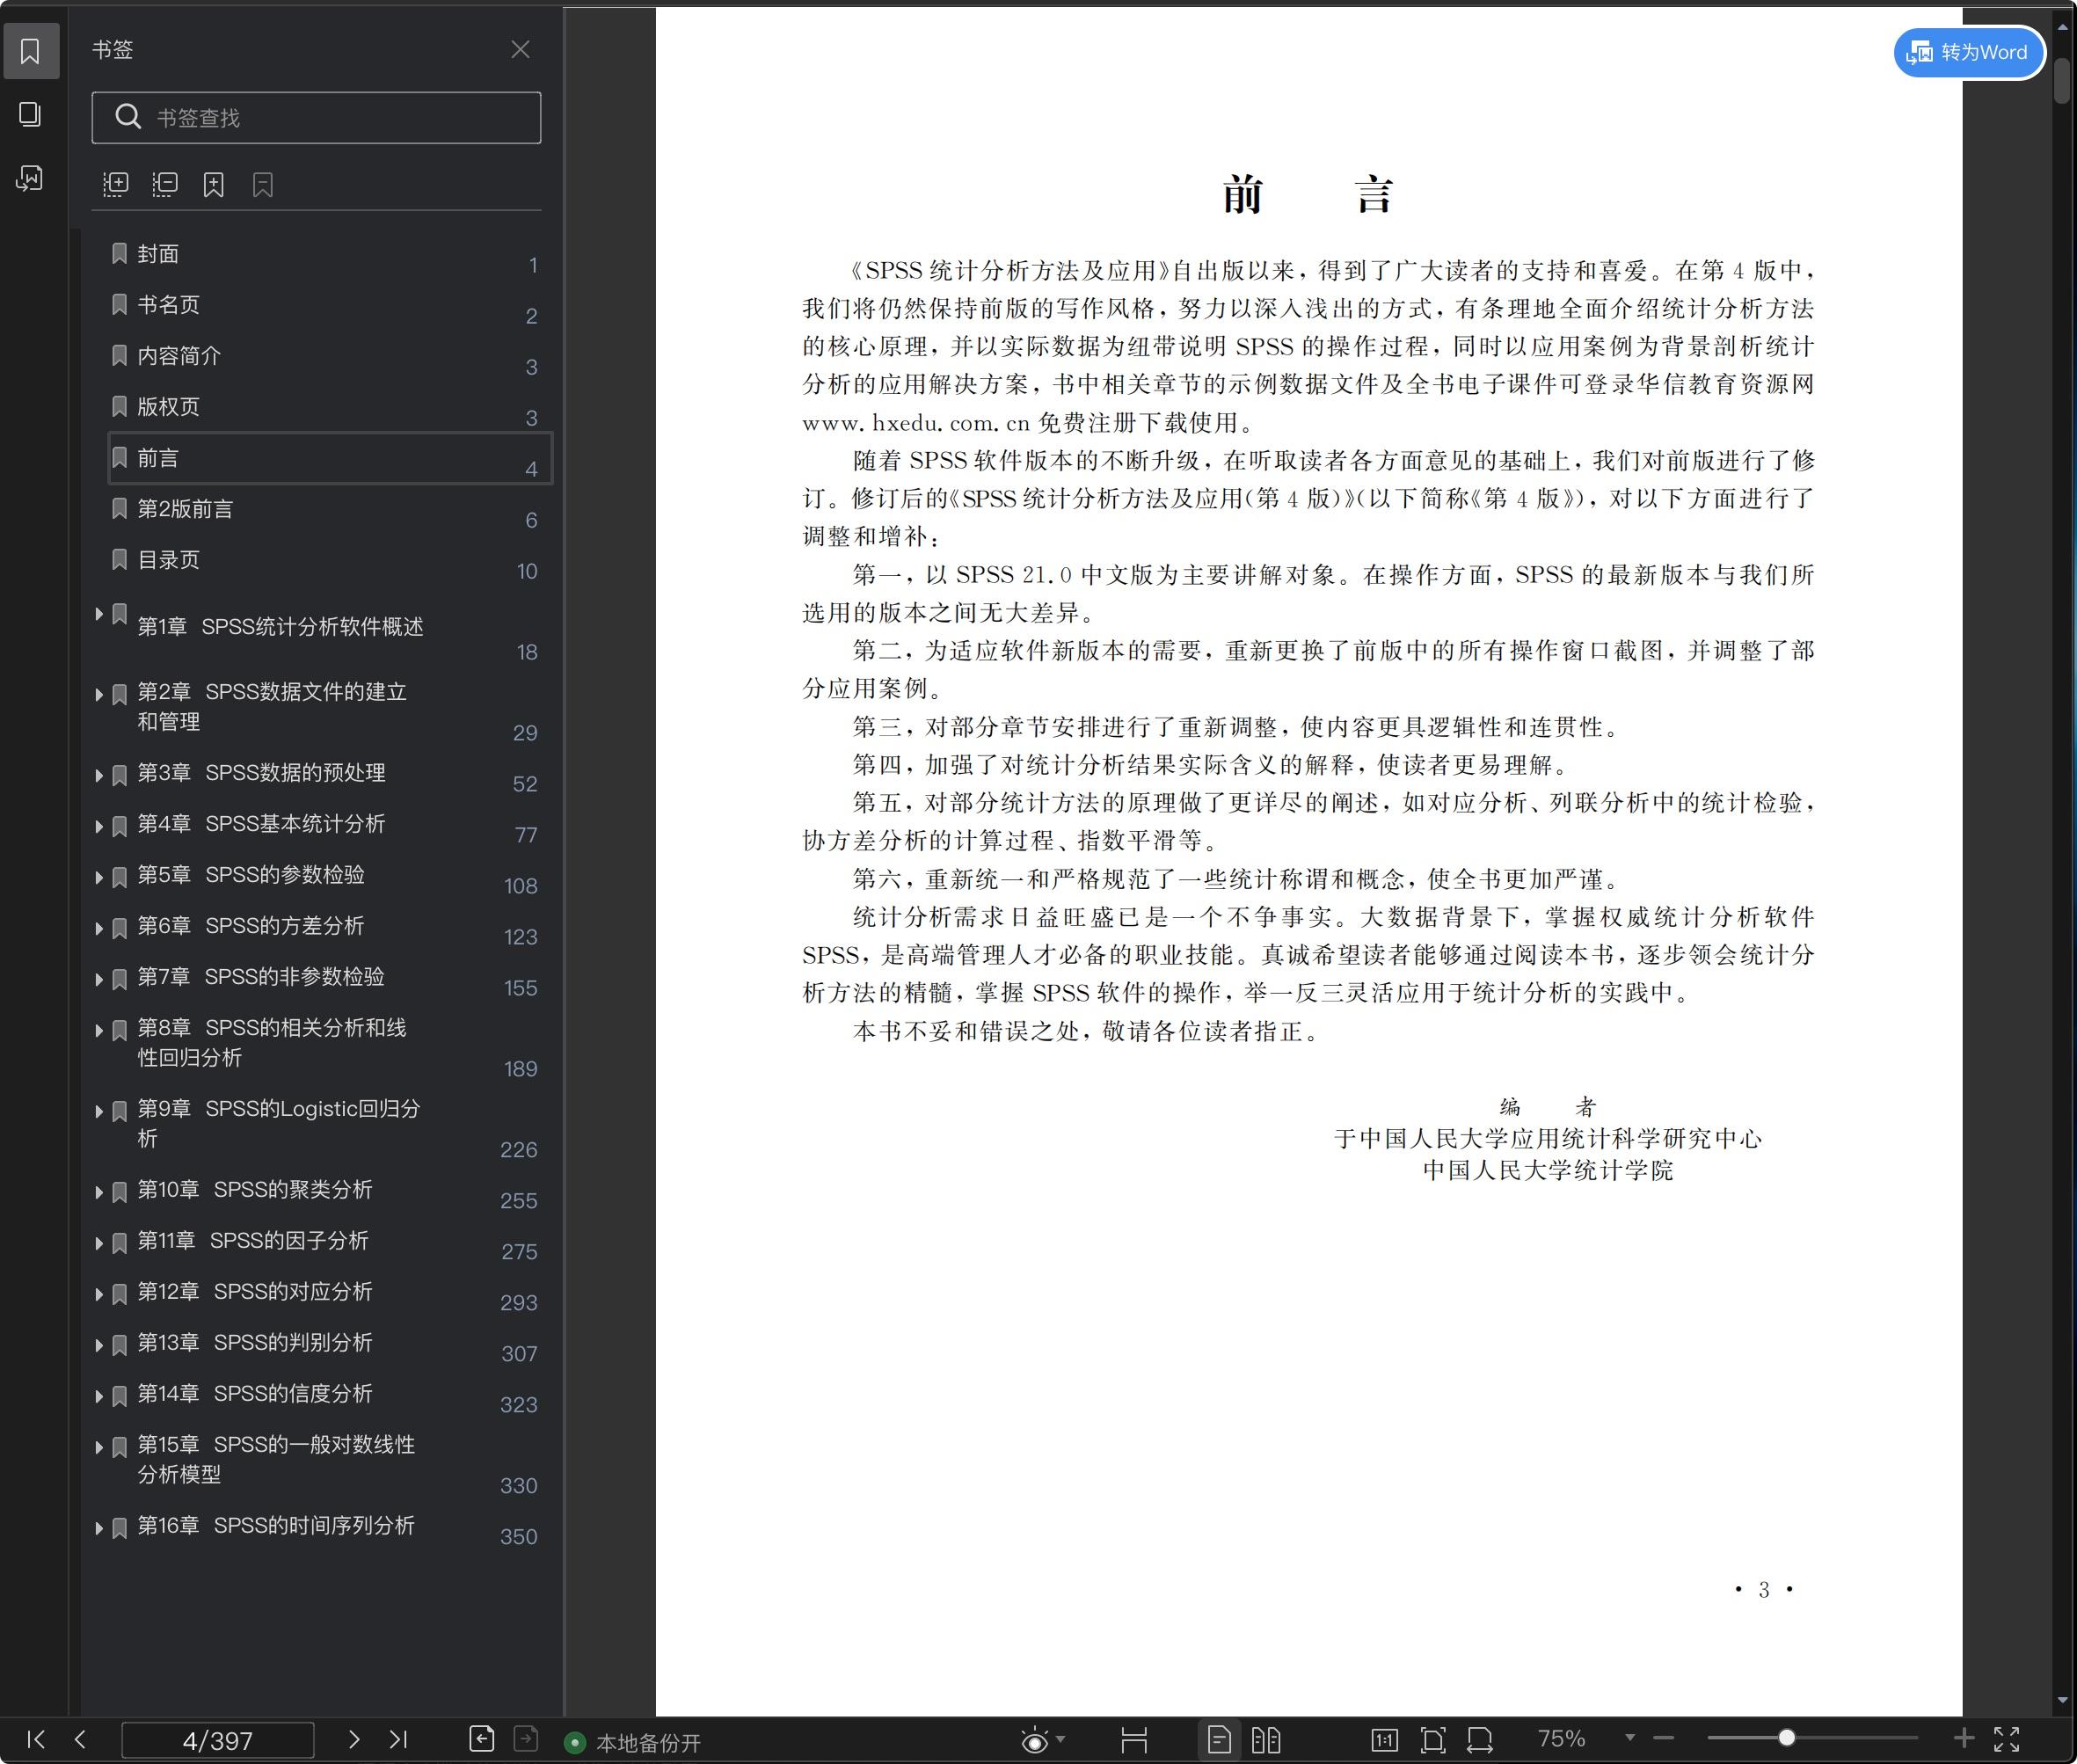The height and width of the screenshot is (1764, 2077).
Task: Expand 第4章 SPSS基本统计分析
Action: click(x=99, y=826)
